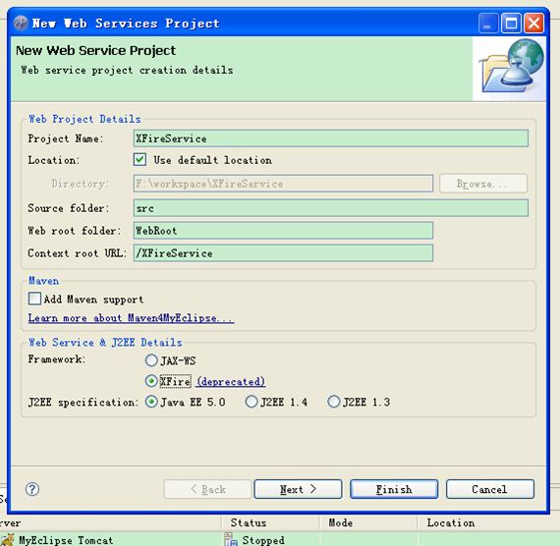Click the Project Name input field
Viewport: 560px width, 546px height.
pyautogui.click(x=331, y=138)
